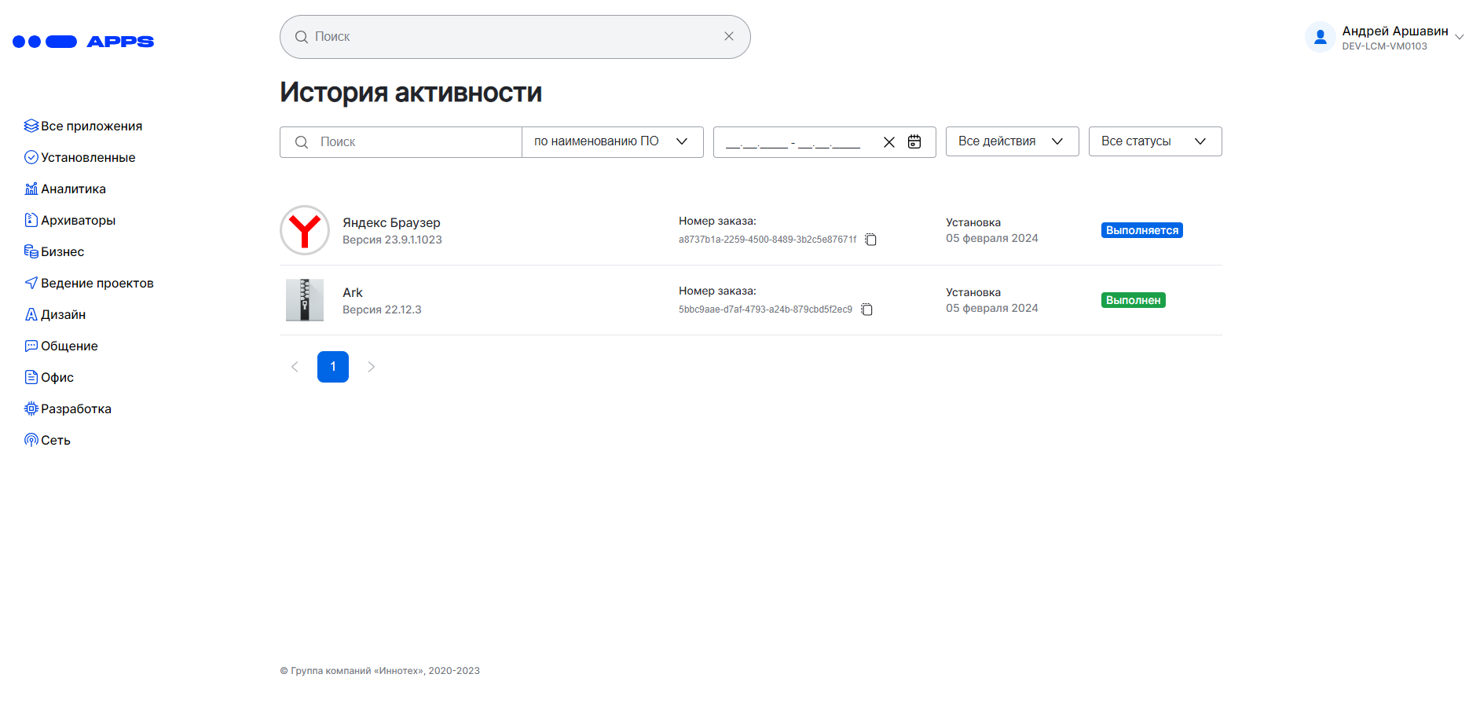
Task: Open Все приложения in sidebar
Action: click(x=91, y=126)
